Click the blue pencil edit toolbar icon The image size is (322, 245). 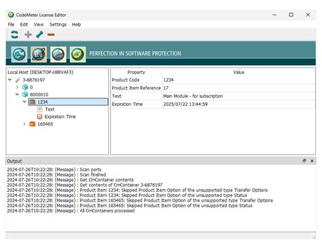(39, 35)
